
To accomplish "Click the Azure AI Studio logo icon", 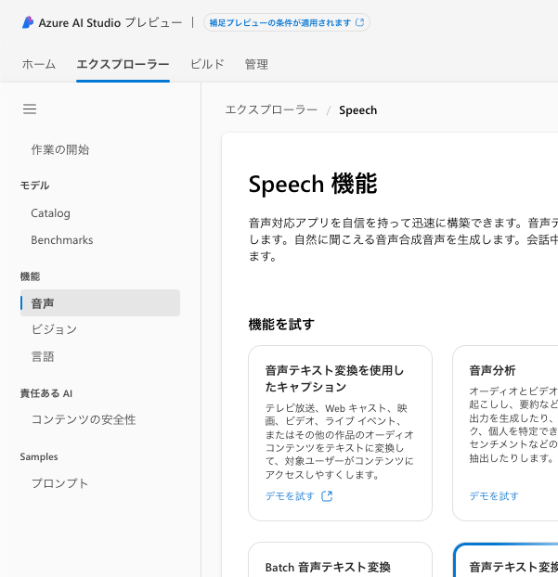I will [28, 22].
